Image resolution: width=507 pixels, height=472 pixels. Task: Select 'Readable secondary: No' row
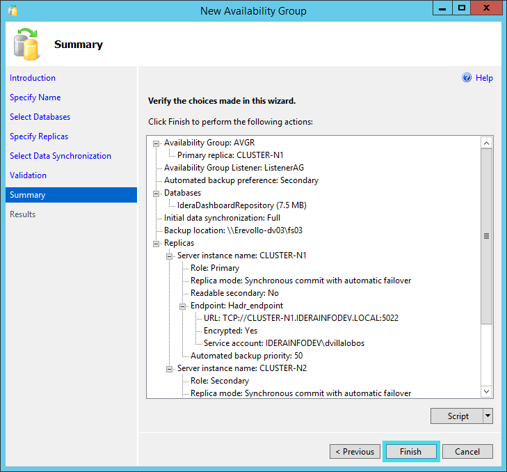click(x=234, y=293)
